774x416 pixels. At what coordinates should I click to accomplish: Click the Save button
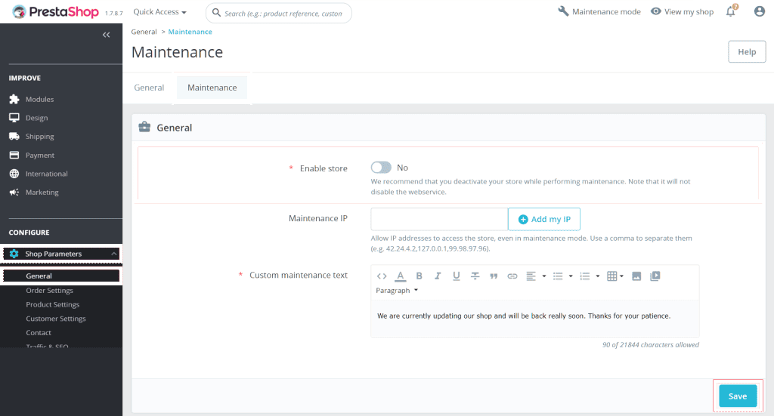738,396
